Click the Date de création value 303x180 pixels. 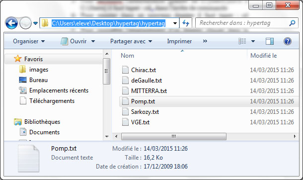(165, 167)
